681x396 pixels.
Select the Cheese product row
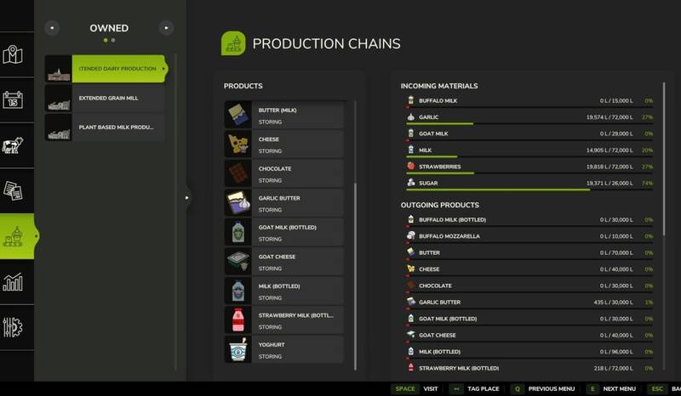284,144
